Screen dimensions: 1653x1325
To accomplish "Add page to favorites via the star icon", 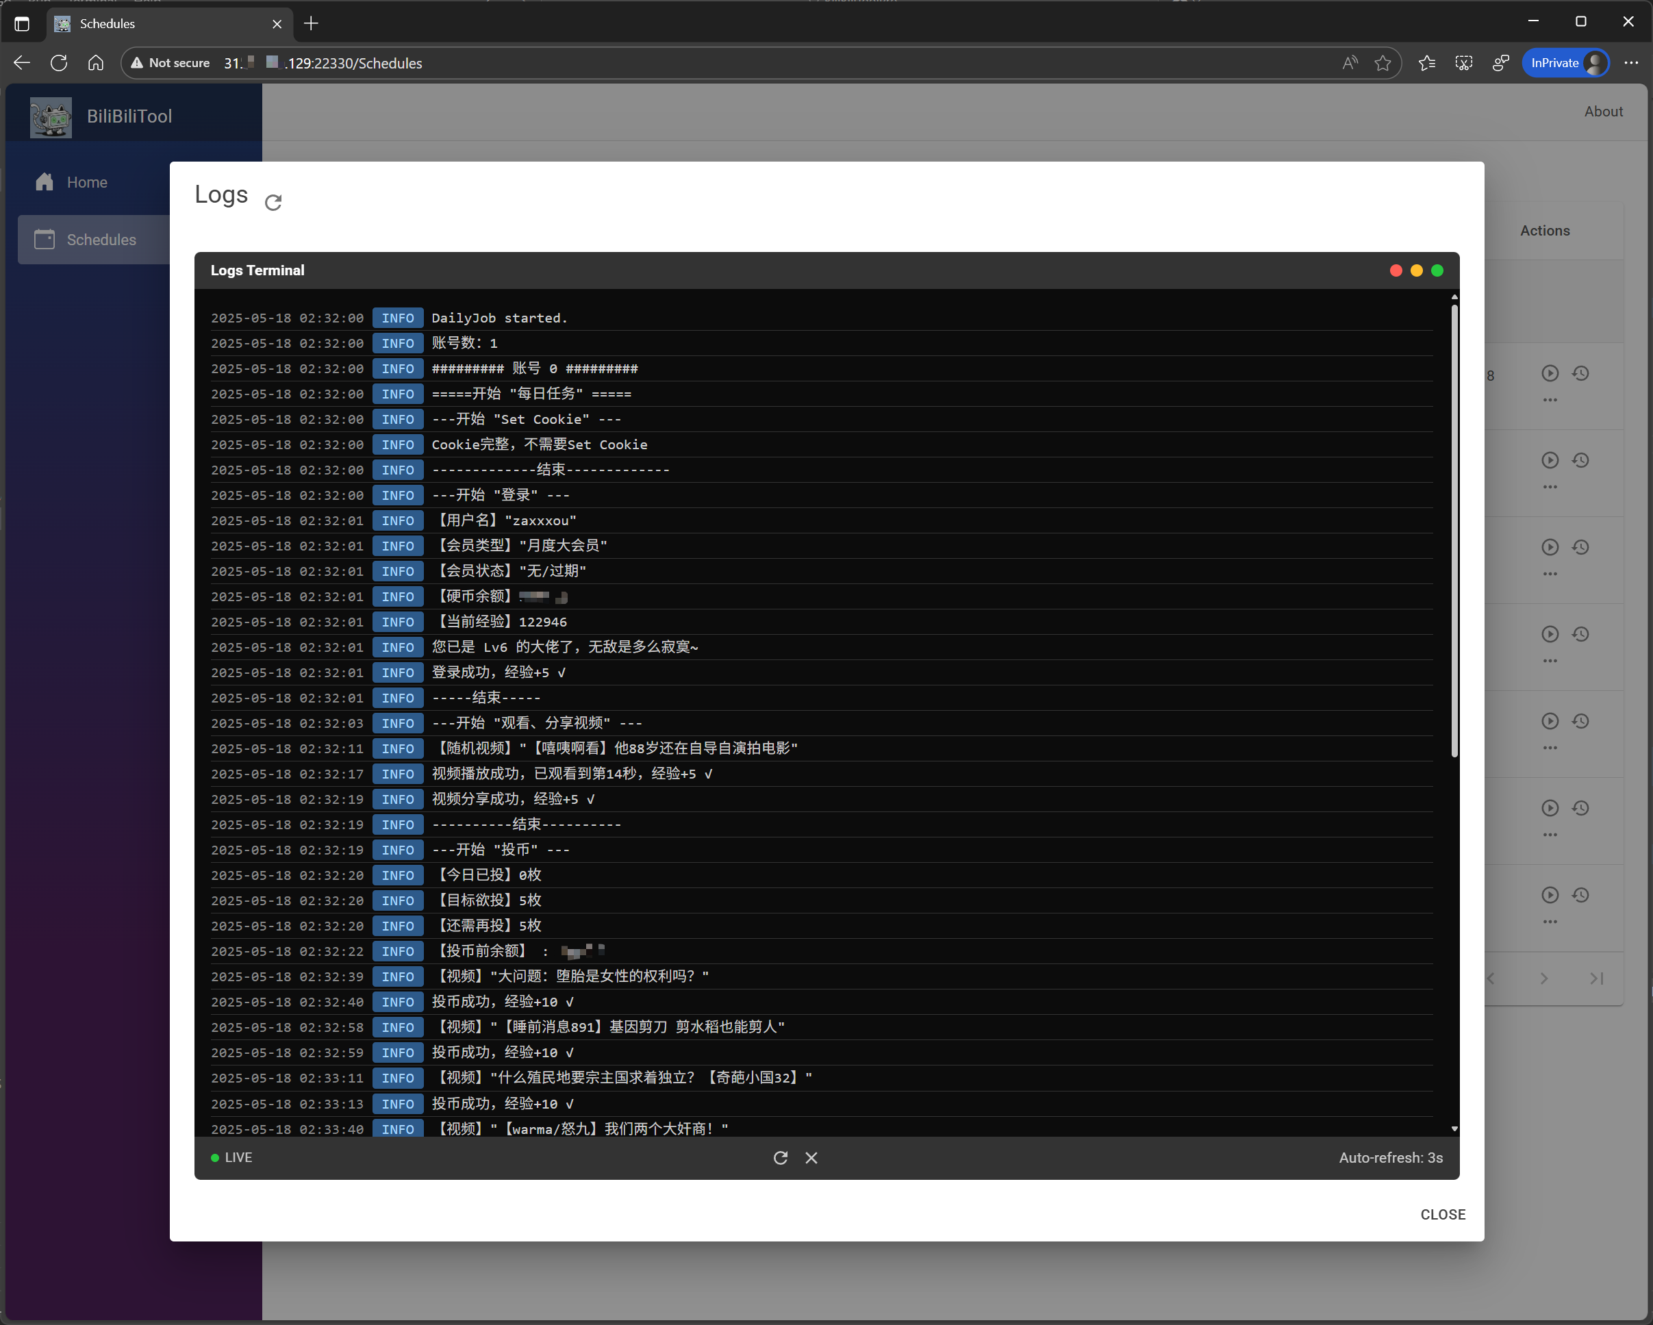I will coord(1383,63).
